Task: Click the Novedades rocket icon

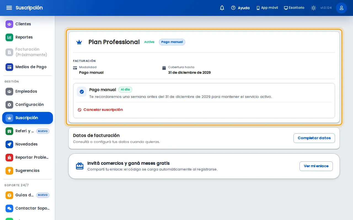Action: (9, 144)
